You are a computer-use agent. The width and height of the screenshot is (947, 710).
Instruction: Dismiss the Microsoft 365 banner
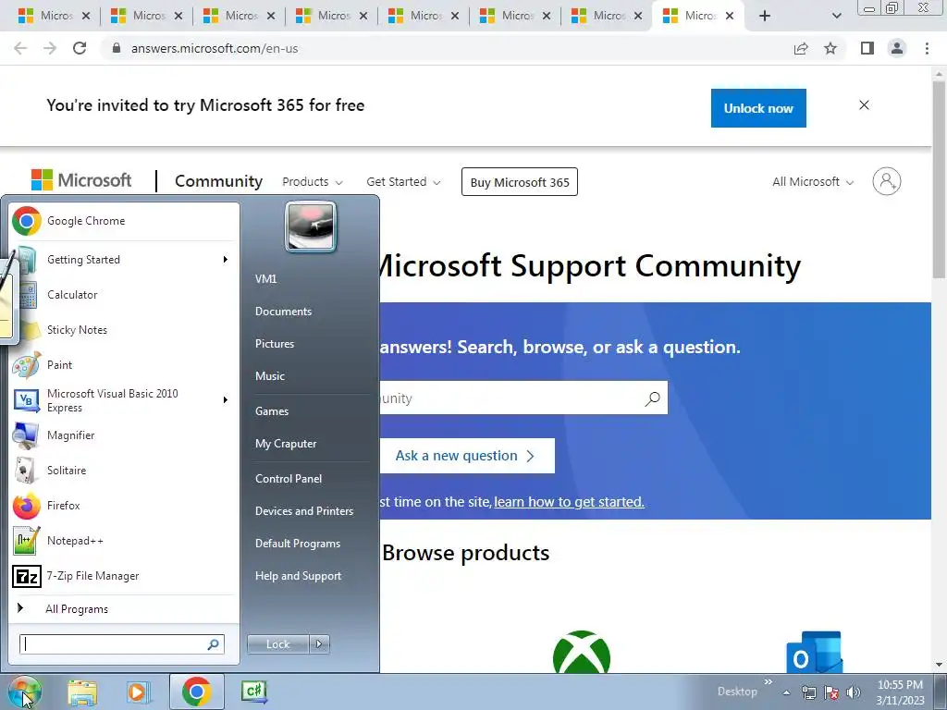[865, 105]
